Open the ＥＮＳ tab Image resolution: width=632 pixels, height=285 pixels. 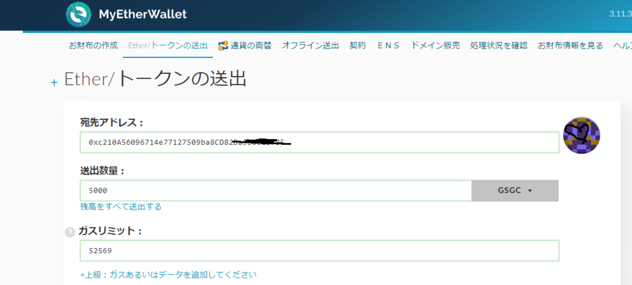388,46
